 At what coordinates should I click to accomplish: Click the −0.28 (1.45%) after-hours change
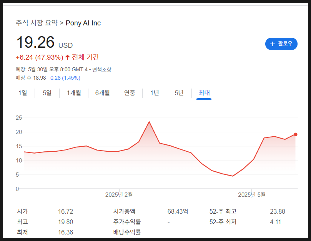pos(64,78)
